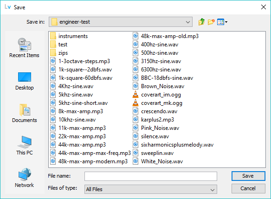Click icon of 4Khz-sine.wav

53,86
